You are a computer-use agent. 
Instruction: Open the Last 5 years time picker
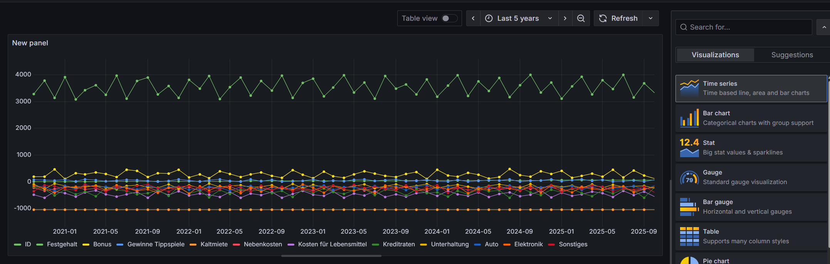(x=519, y=18)
